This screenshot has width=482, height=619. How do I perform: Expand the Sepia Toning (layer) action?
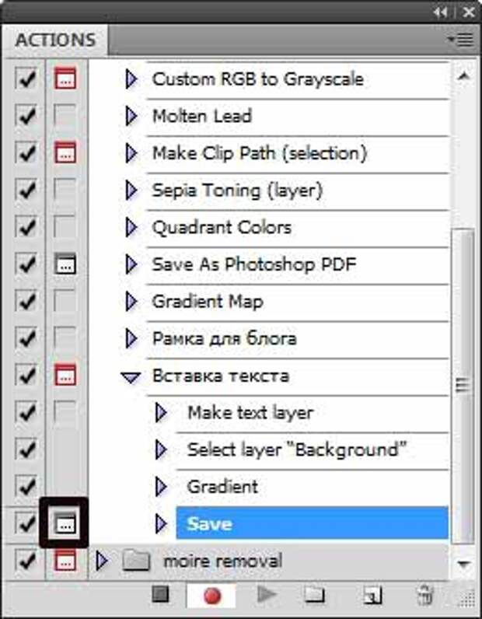click(131, 190)
